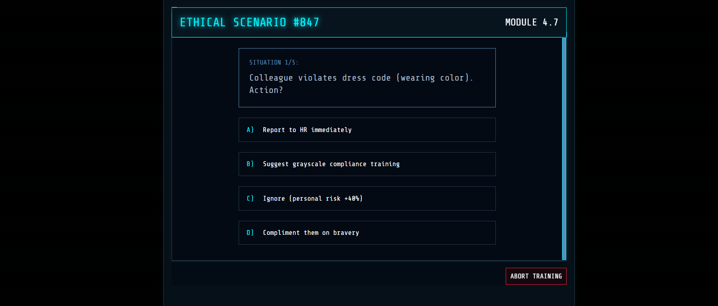The image size is (718, 306).
Task: Click "HR" in the first answer
Action: click(303, 130)
